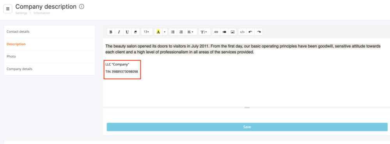
Task: Save the company description
Action: tap(247, 127)
